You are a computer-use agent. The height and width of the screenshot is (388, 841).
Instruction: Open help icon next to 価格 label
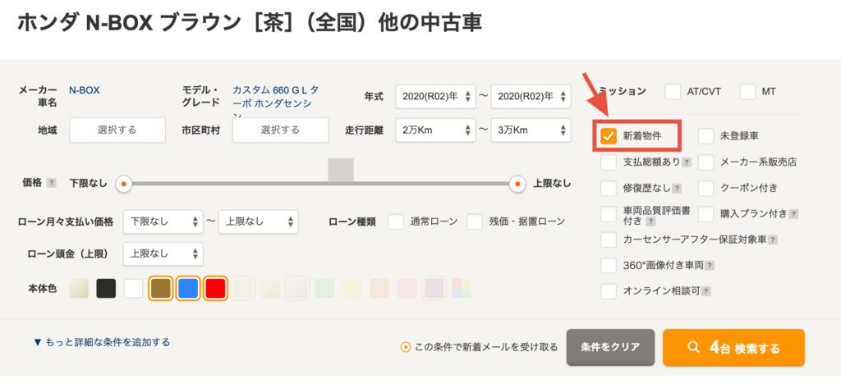(x=52, y=183)
